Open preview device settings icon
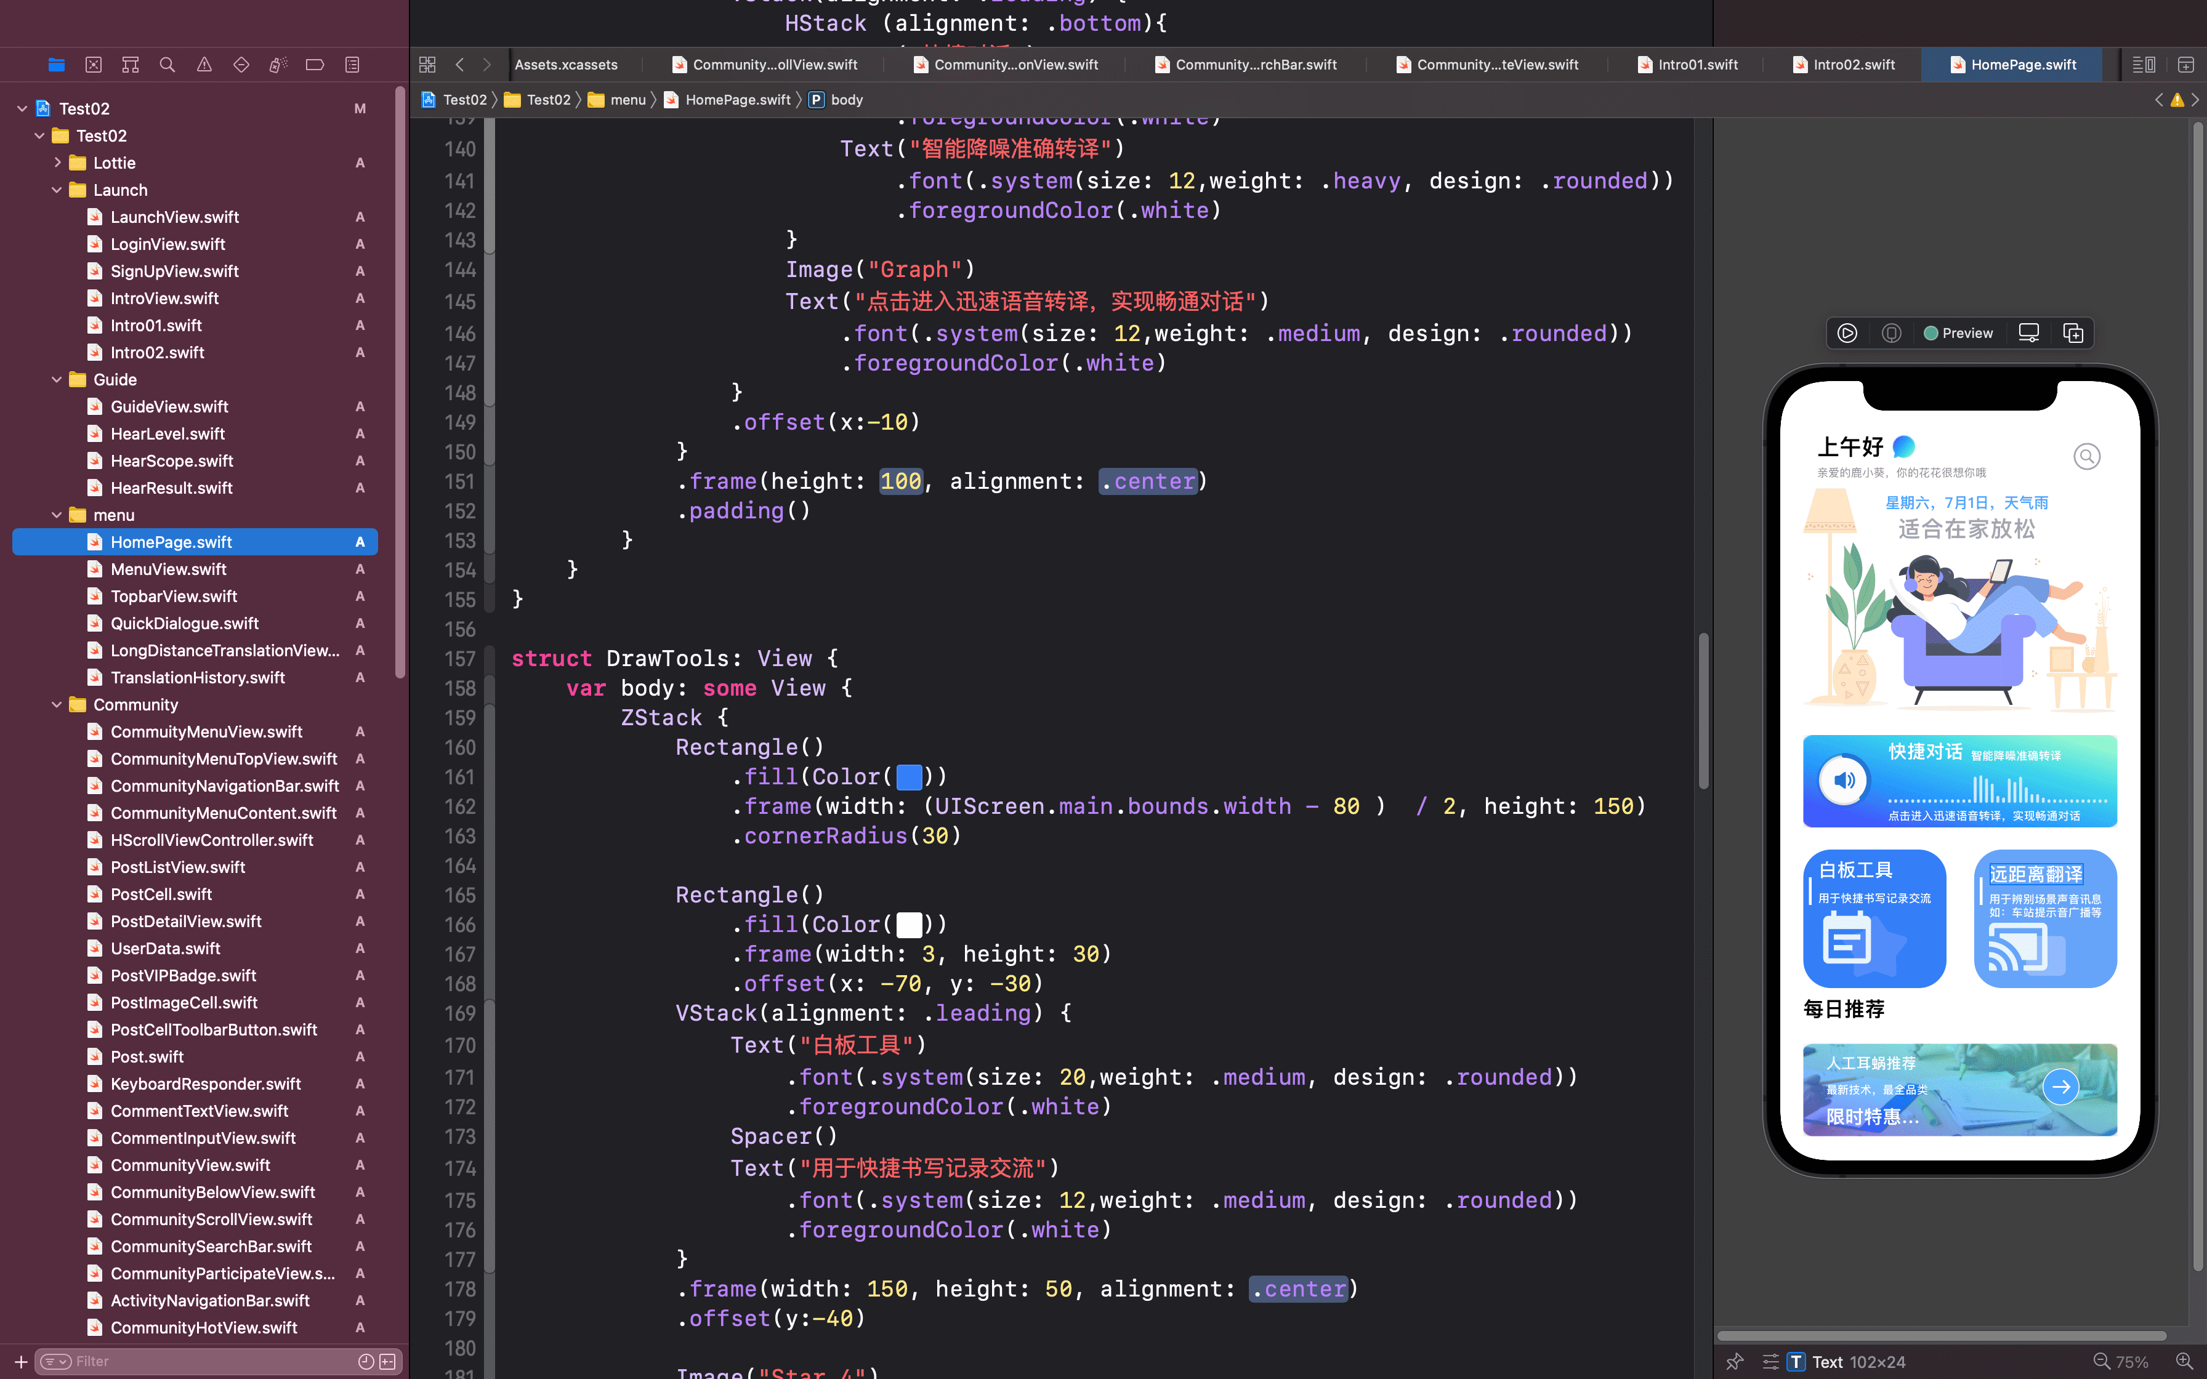The height and width of the screenshot is (1379, 2207). 2028,333
